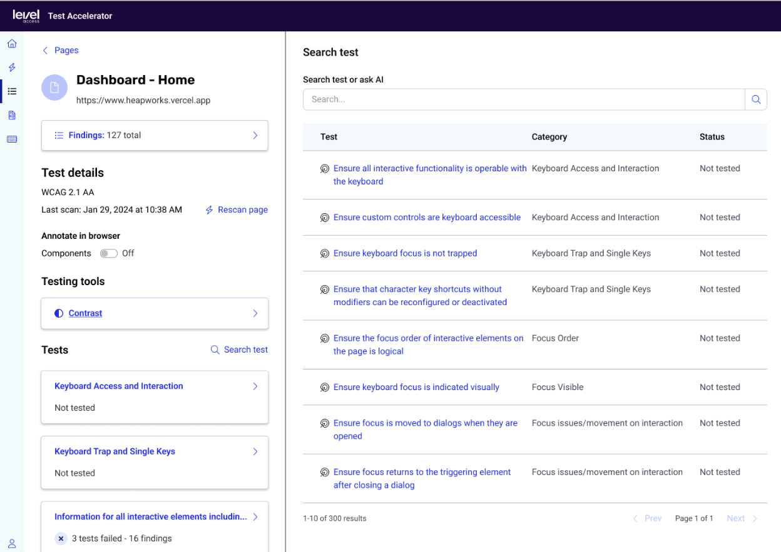Image resolution: width=781 pixels, height=552 pixels.
Task: Click 'Test Accelerator' header title
Action: click(x=80, y=16)
